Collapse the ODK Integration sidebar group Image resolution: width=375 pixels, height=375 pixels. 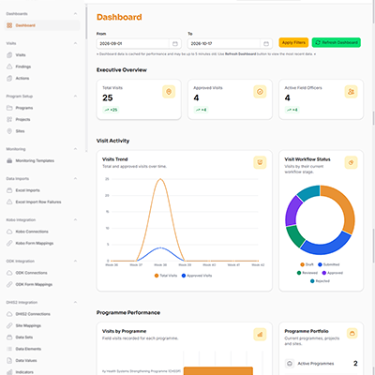coord(75,261)
